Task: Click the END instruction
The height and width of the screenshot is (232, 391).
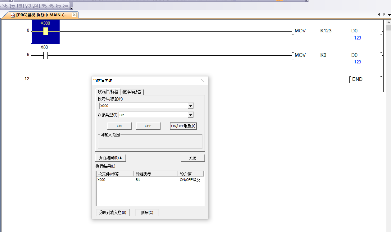Action: click(357, 79)
